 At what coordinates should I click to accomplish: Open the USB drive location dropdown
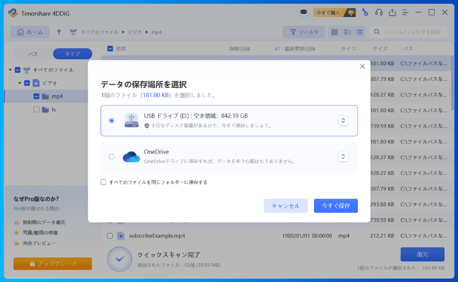pyautogui.click(x=343, y=121)
